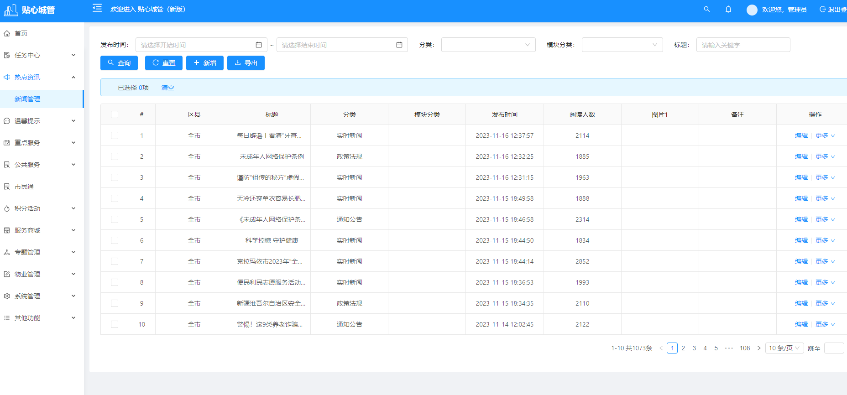847x395 pixels.
Task: Click the user avatar circle
Action: pyautogui.click(x=752, y=10)
